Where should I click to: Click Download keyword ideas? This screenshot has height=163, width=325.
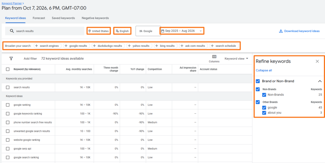(299, 31)
